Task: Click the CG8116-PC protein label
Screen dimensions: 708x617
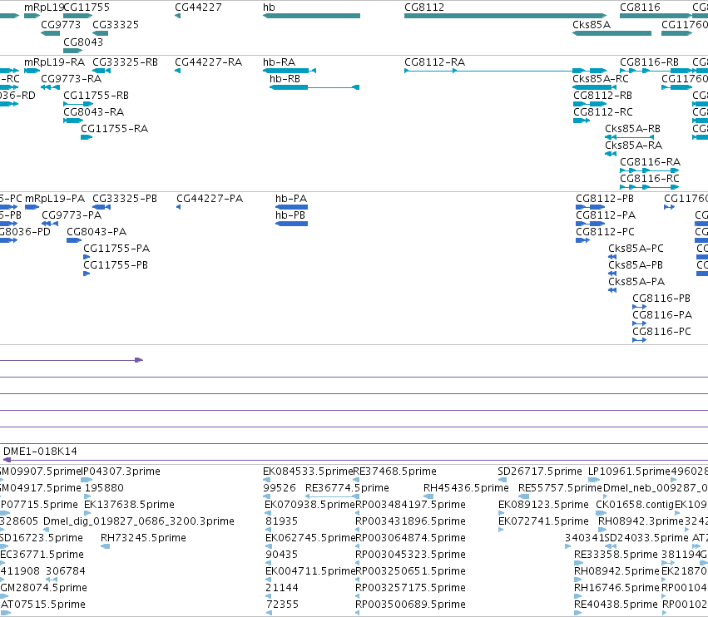Action: 661,331
